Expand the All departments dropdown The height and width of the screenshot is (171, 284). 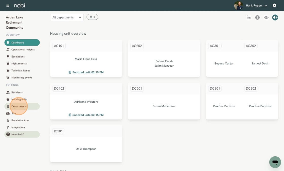coord(67,17)
